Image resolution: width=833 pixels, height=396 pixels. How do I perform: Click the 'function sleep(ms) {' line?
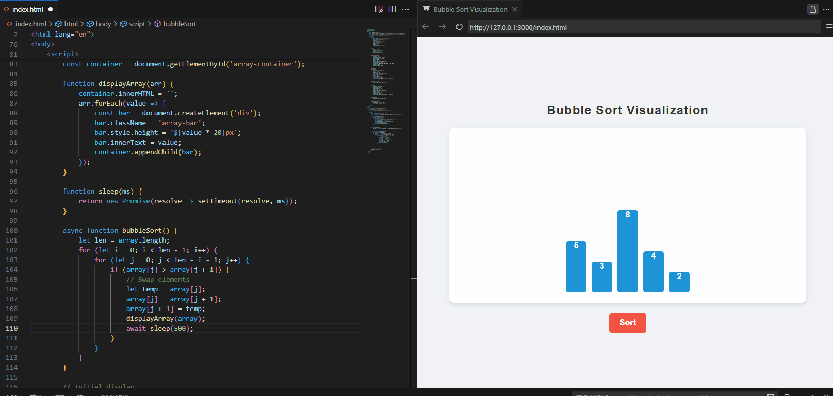pyautogui.click(x=102, y=192)
